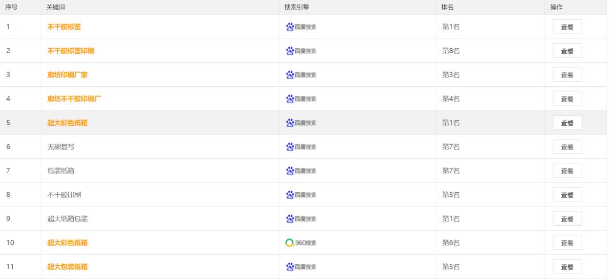Viewport: 610px width, 279px height.
Task: Click Baidu icon in 包装纸箱 row
Action: click(x=301, y=171)
